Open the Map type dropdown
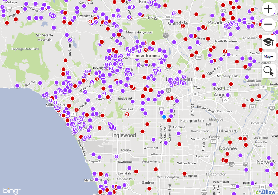 (268, 56)
